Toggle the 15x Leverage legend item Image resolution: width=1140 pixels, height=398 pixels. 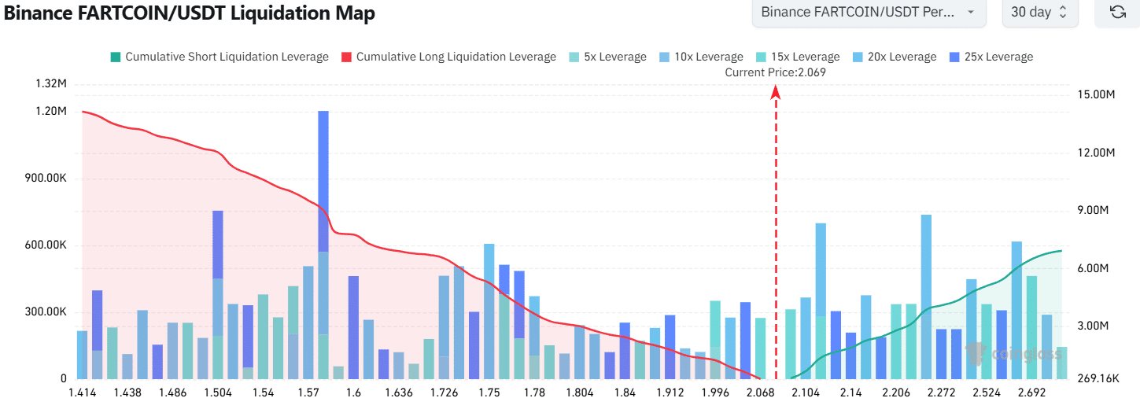coord(805,57)
